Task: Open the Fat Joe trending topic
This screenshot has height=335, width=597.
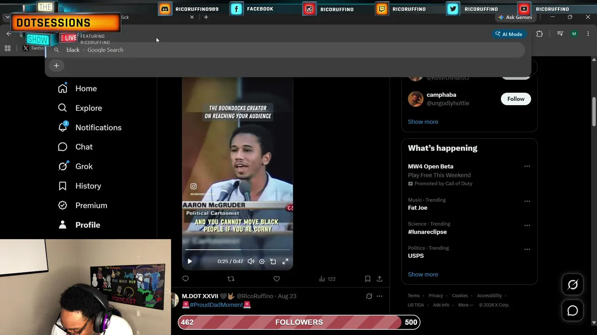Action: pos(417,208)
